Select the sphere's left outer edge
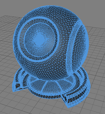The image size is (105, 114). (x=14, y=43)
